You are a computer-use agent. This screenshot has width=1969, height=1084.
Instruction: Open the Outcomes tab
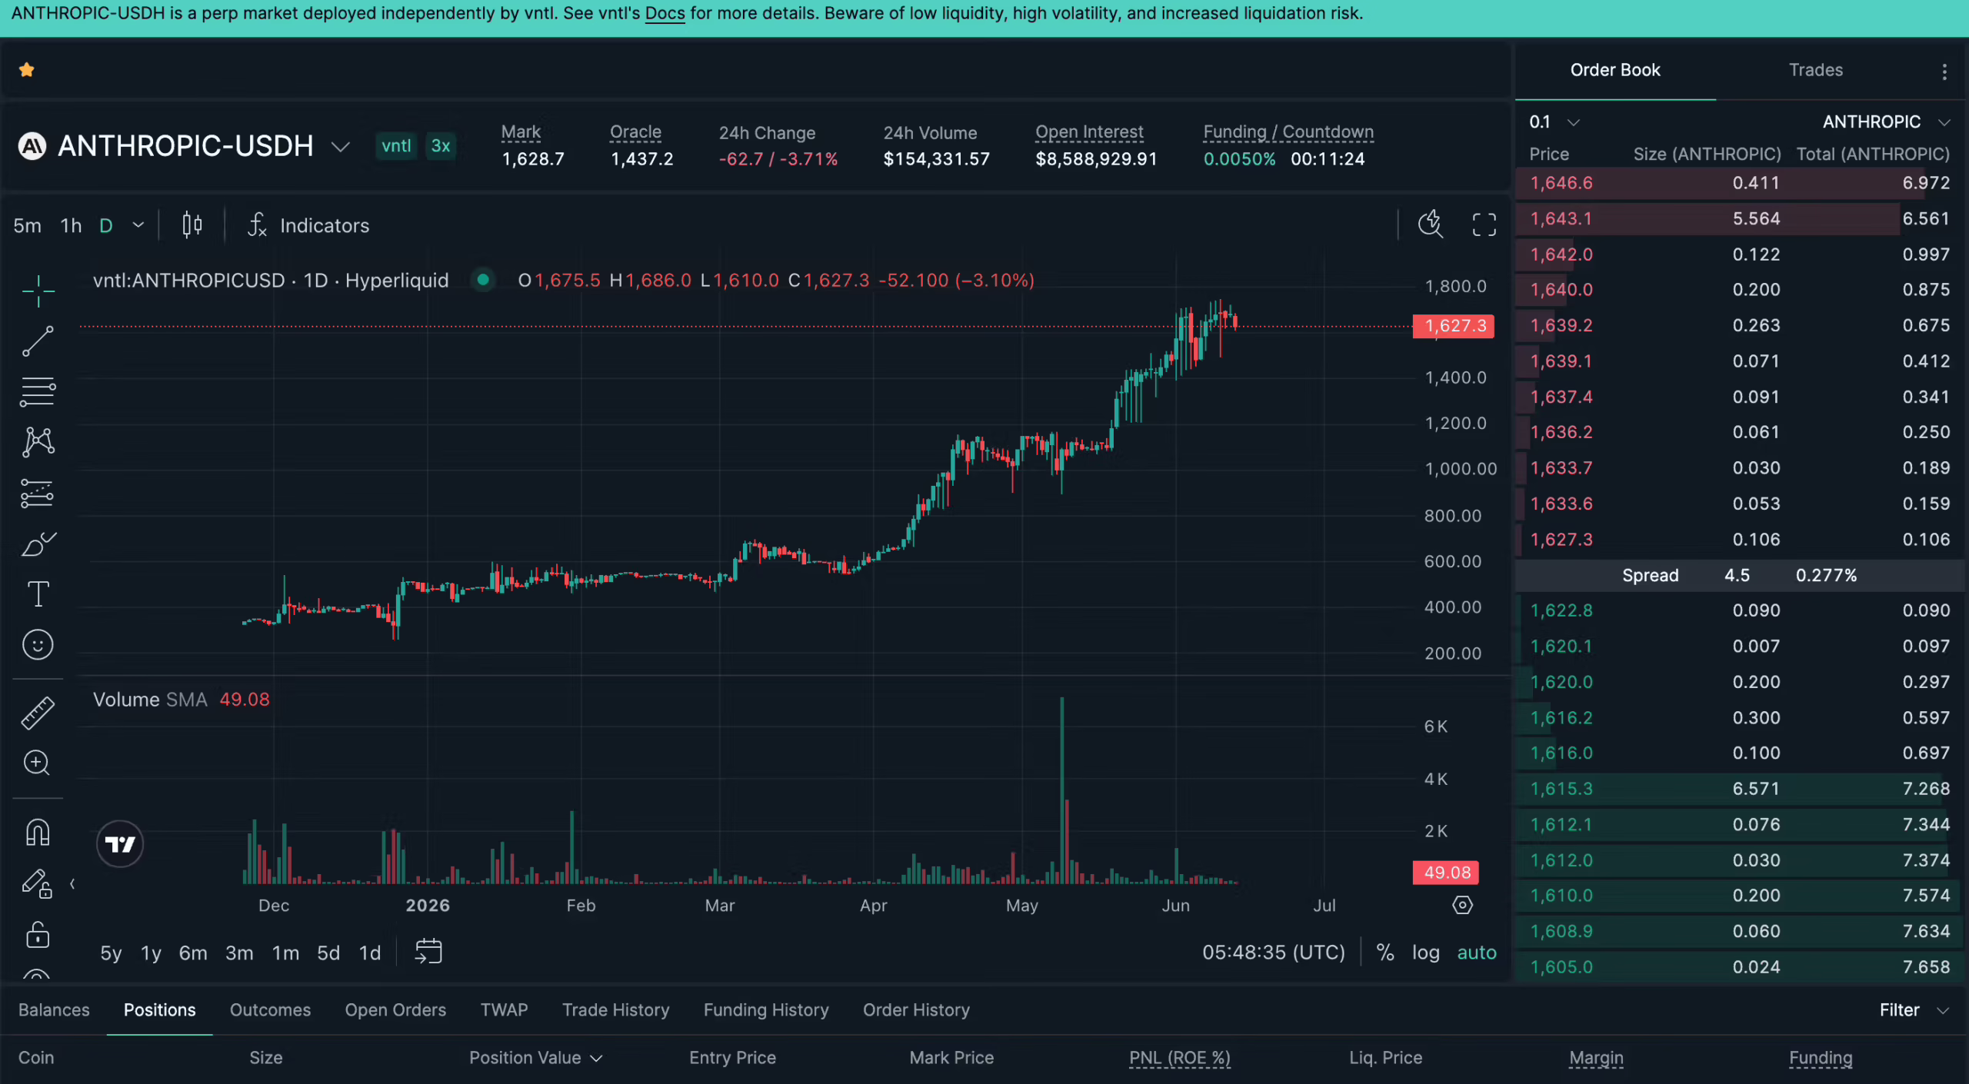click(x=270, y=1009)
